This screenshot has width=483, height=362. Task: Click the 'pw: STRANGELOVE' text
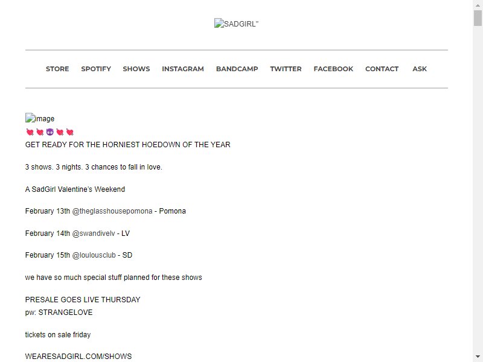[x=59, y=313]
